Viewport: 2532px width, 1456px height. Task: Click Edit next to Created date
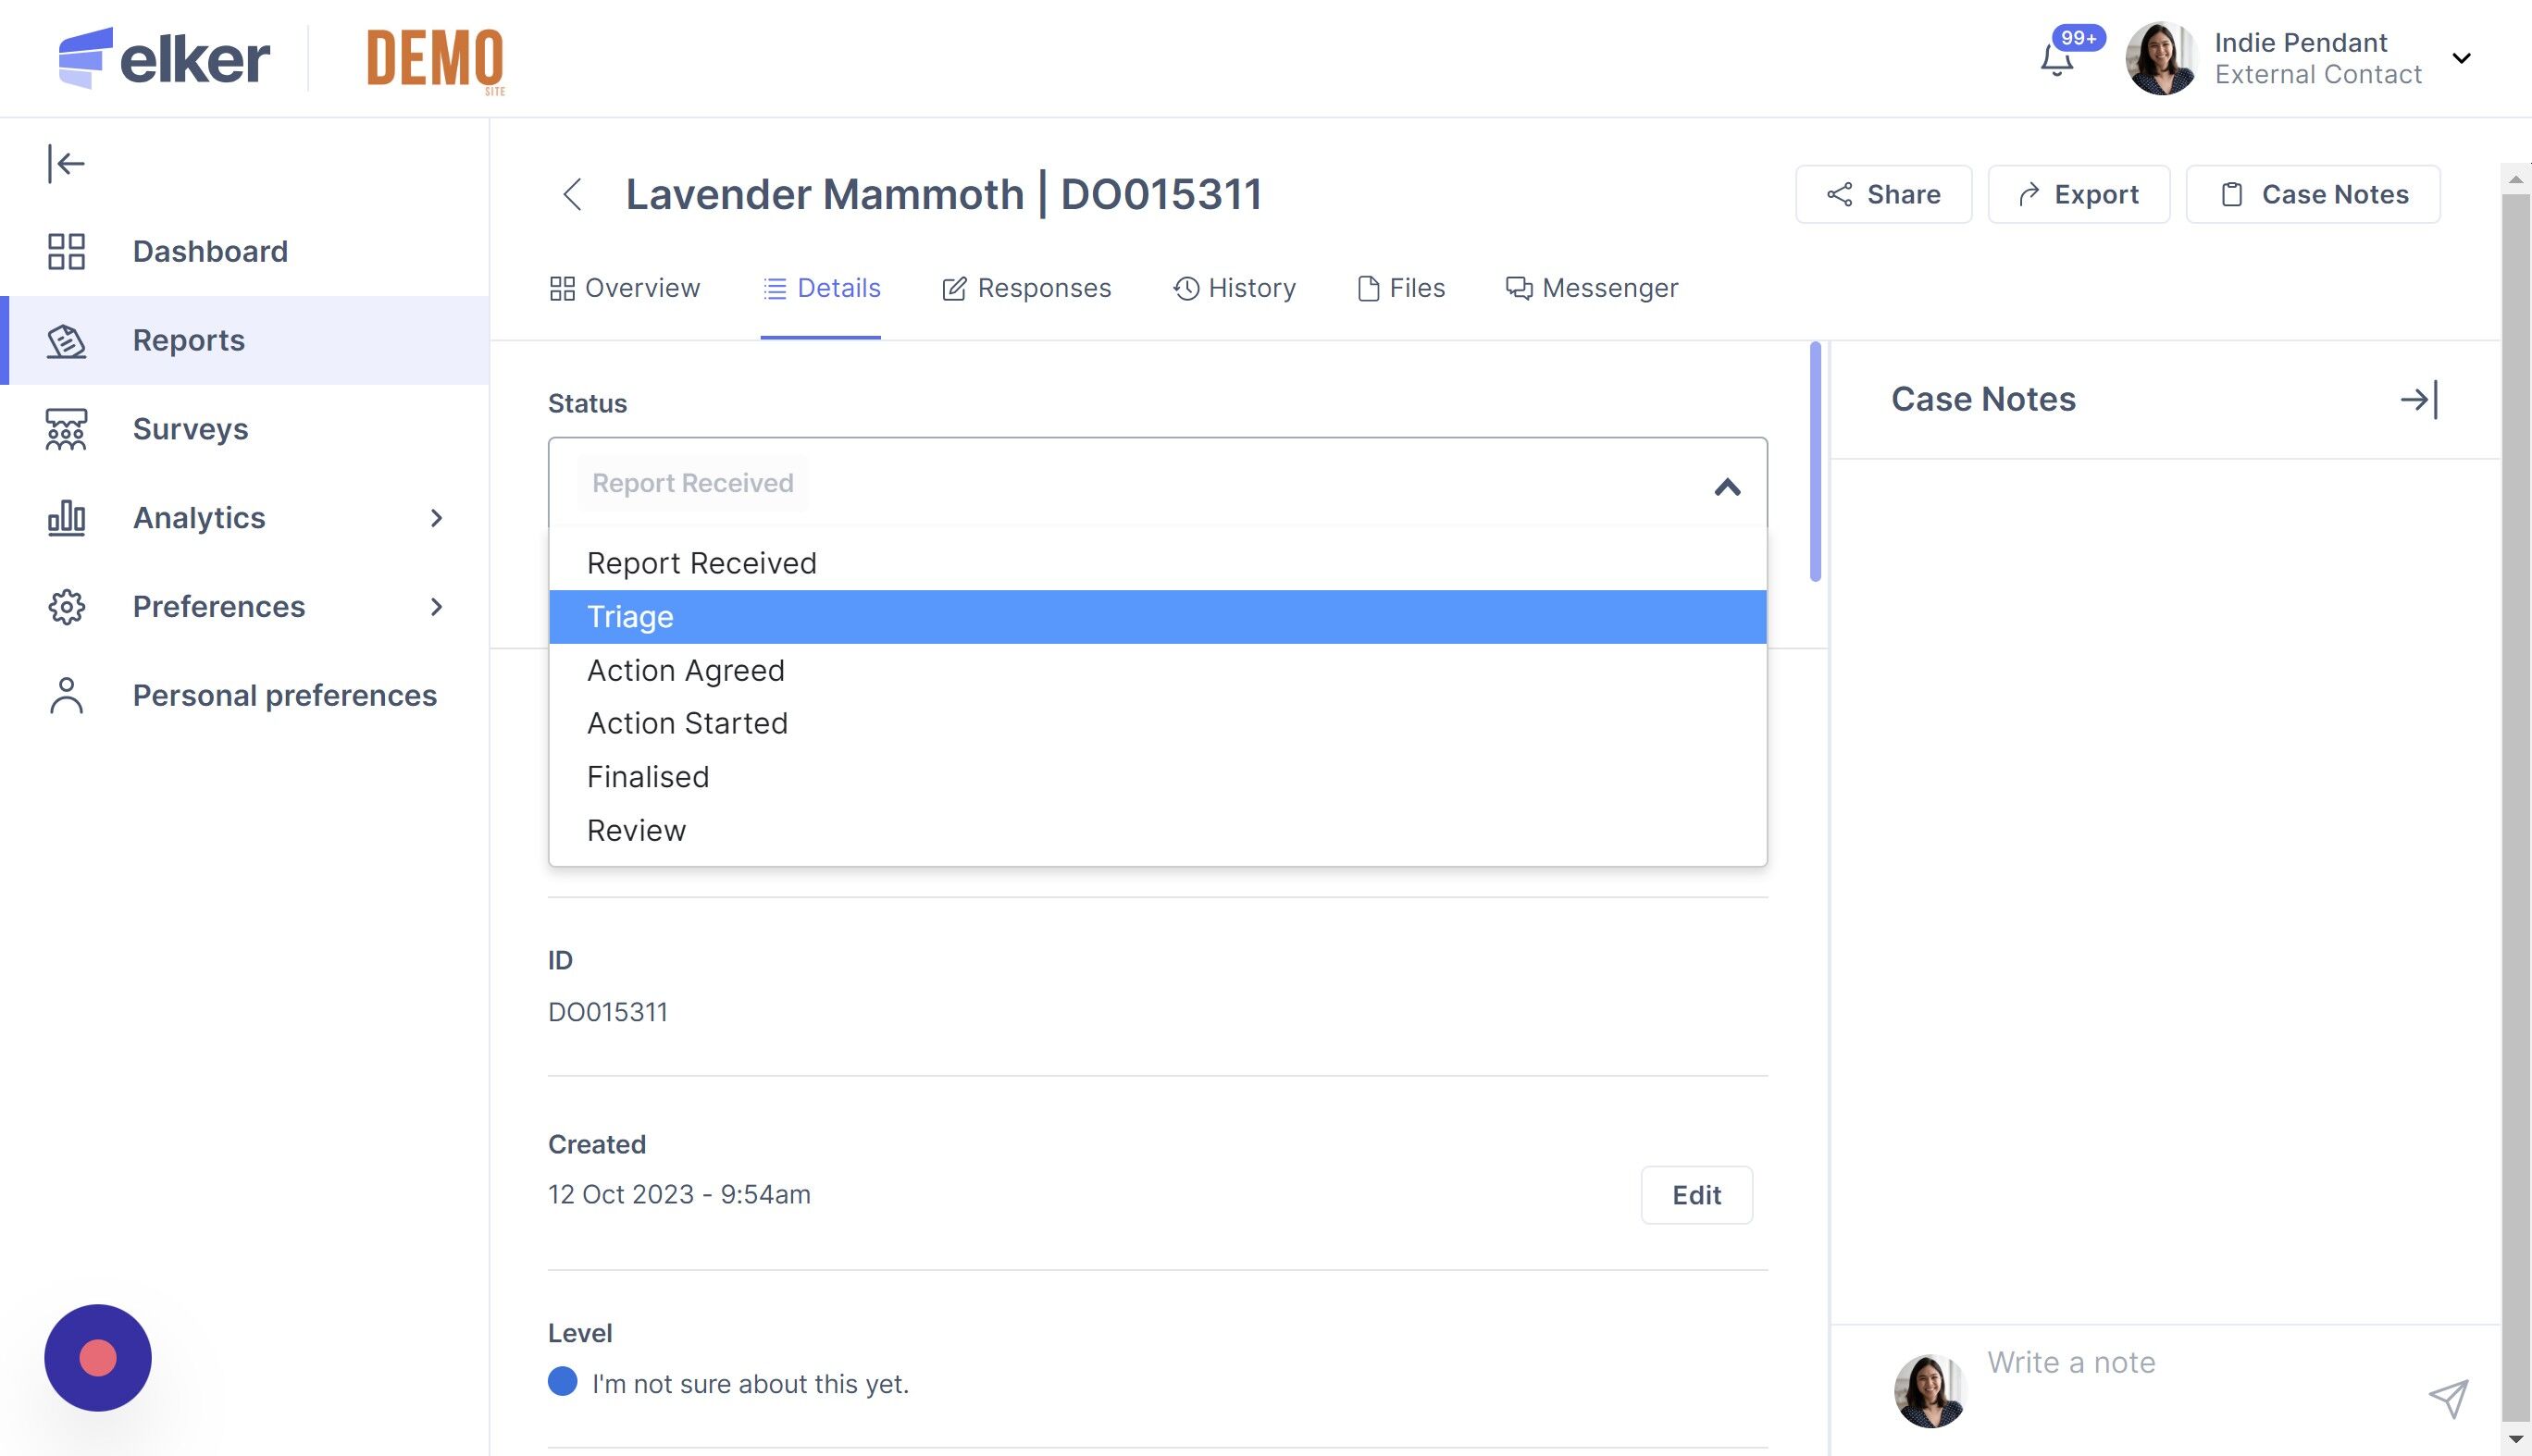point(1695,1195)
